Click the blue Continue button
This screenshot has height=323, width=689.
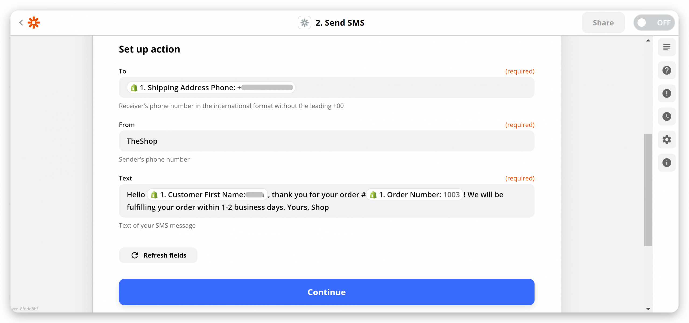pos(326,292)
